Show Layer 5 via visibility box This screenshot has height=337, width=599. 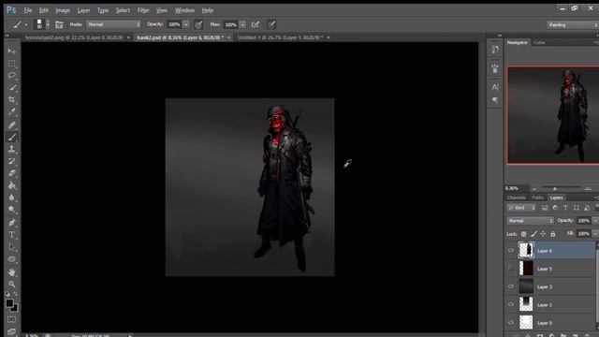tap(511, 269)
